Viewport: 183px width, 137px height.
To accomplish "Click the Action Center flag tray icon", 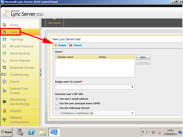I will (148, 132).
